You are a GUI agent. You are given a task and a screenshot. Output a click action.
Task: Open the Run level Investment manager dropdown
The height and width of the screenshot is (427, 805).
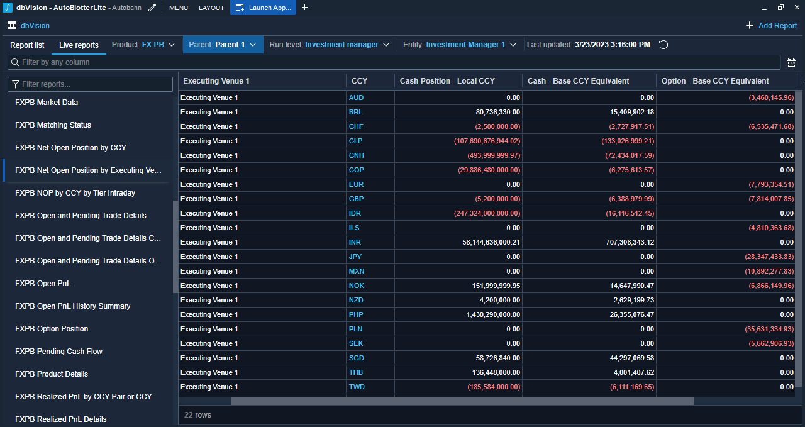point(330,45)
